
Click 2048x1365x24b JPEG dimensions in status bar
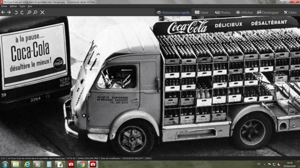[88, 158]
